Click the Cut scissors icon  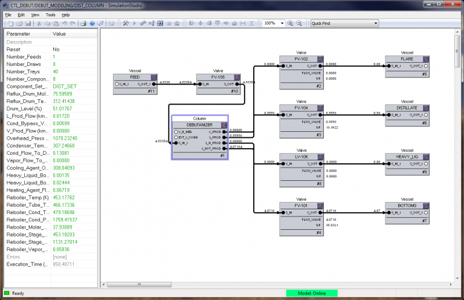39,23
